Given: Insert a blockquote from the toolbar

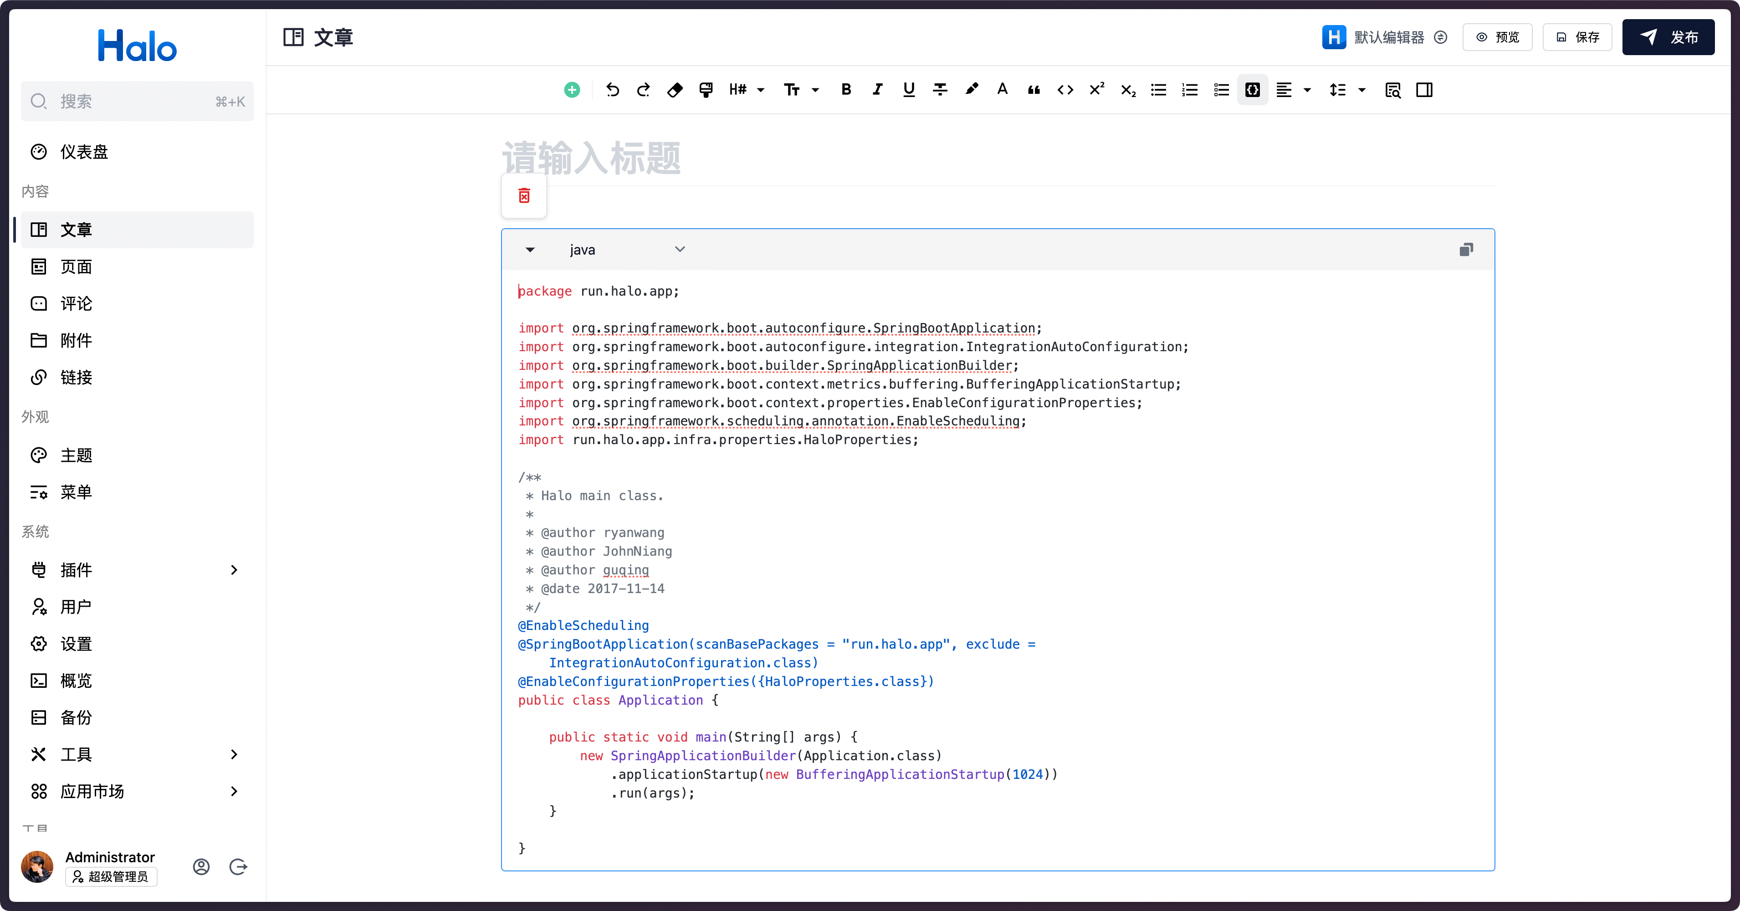Looking at the screenshot, I should [1034, 90].
